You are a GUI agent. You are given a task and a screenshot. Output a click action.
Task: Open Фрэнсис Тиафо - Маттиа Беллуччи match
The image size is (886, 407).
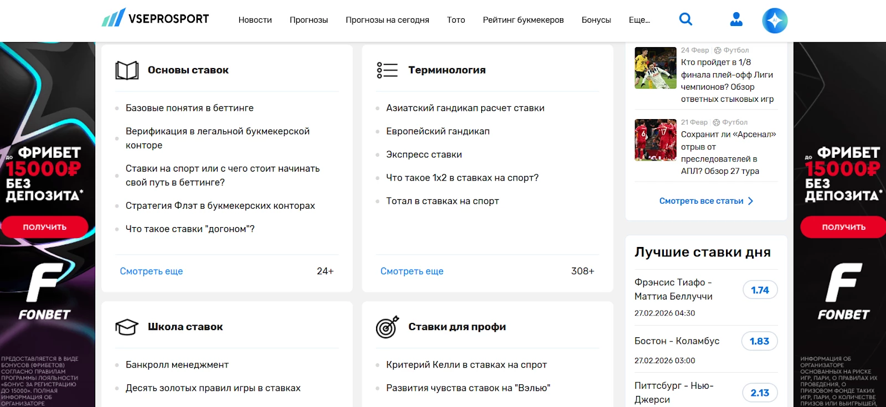coord(673,290)
